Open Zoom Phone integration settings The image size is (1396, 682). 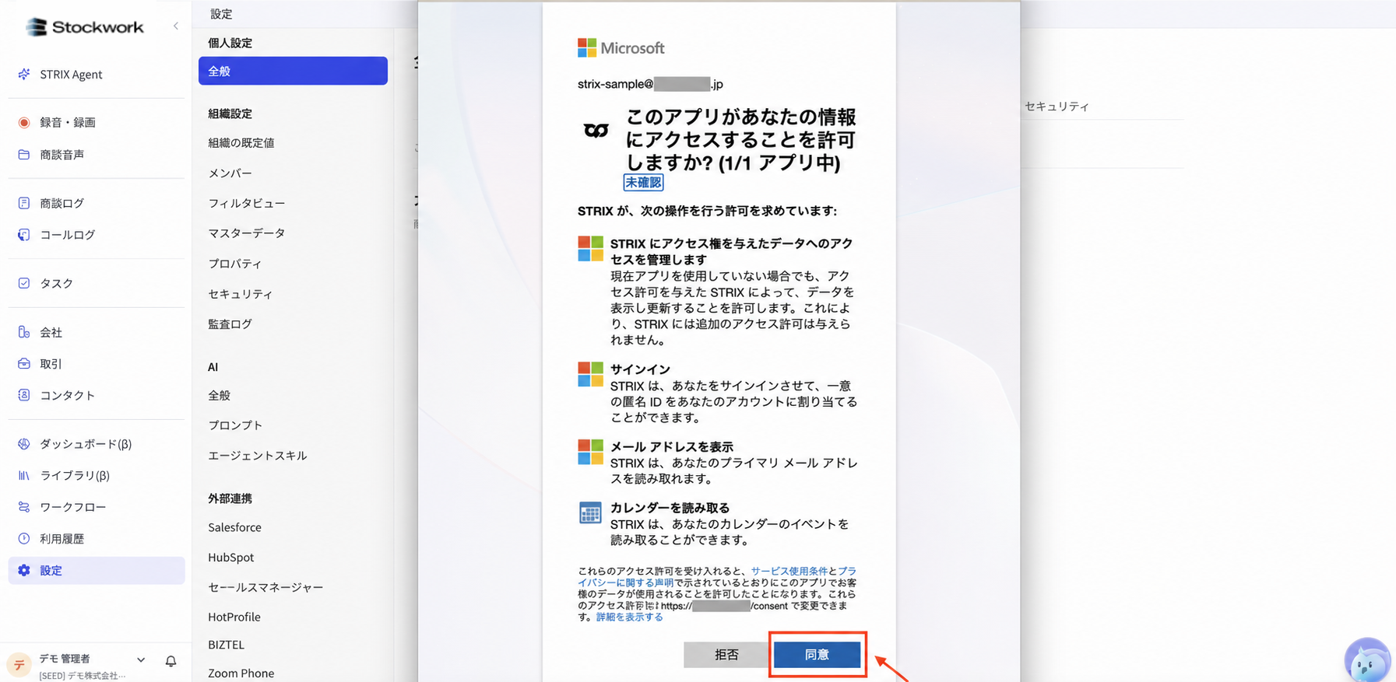[x=241, y=673]
